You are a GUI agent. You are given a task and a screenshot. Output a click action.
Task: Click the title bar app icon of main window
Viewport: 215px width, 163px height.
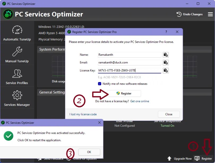[x=4, y=4]
